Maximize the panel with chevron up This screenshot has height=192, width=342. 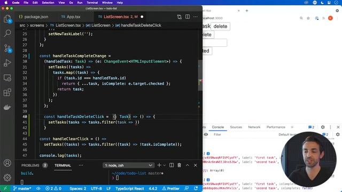(188, 165)
